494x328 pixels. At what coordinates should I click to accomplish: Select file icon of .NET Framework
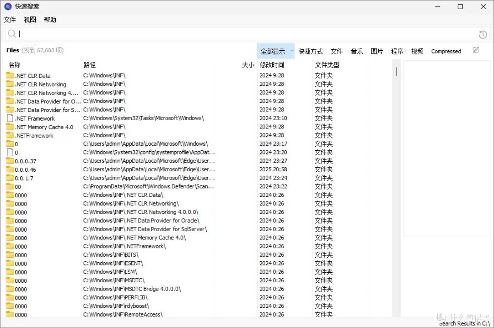[10, 118]
